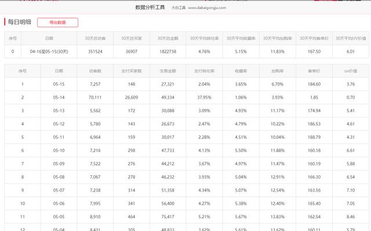Image resolution: width=371 pixels, height=231 pixels.
Task: Click the 174.94 order price cell
Action: pyautogui.click(x=314, y=111)
